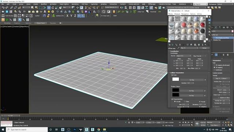
Task: Open the Map #1 name dropdown
Action: click(189, 48)
